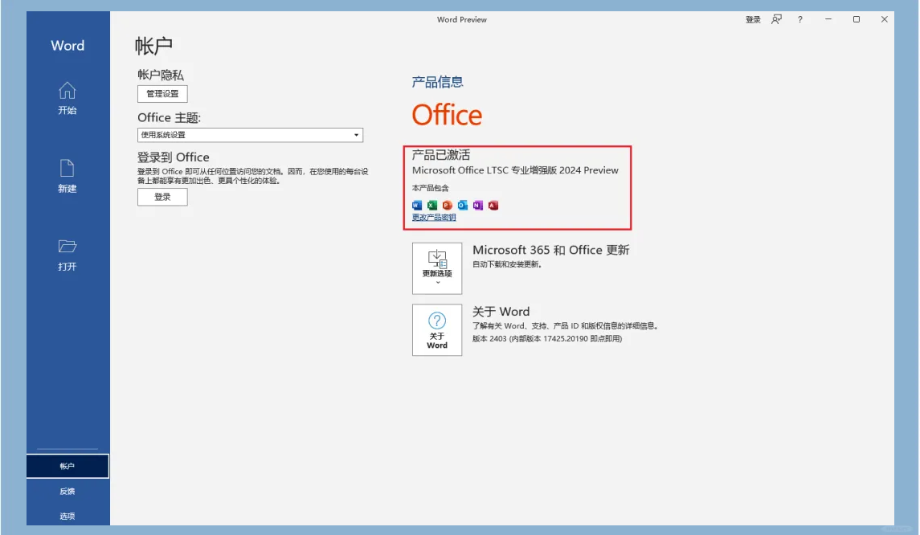Open the 打开 file browser

[67, 255]
